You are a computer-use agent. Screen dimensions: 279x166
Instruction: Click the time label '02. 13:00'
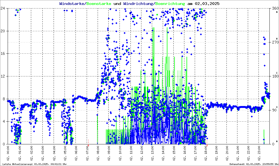coord(152,153)
